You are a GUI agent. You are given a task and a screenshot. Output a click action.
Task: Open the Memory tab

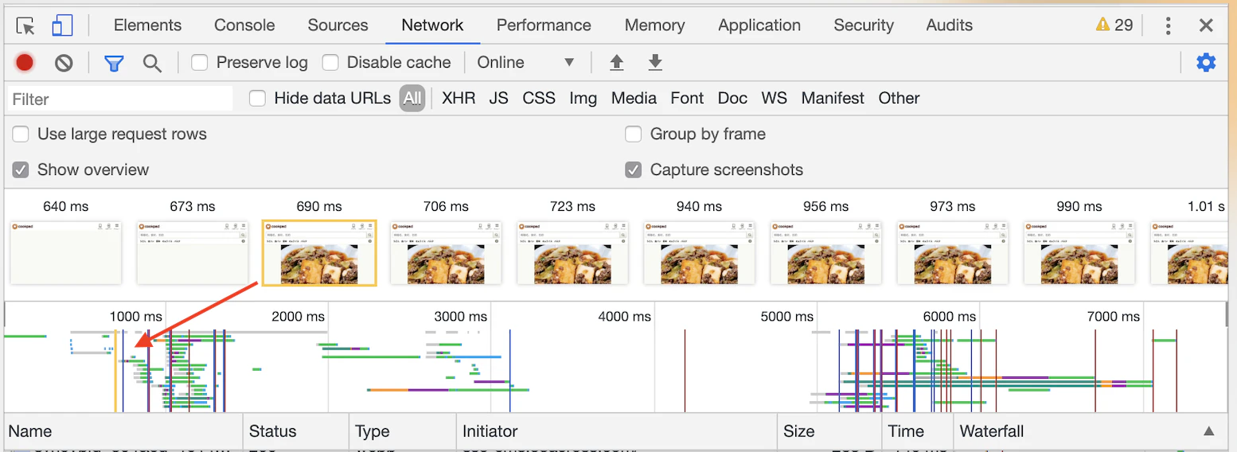654,25
